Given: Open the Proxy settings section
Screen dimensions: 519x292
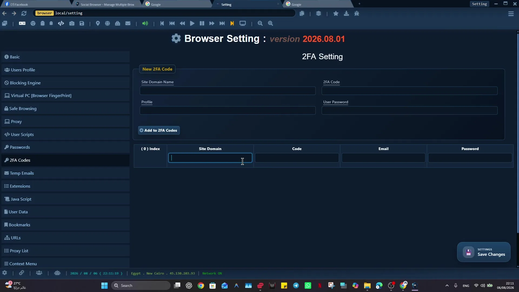Looking at the screenshot, I should [65, 122].
